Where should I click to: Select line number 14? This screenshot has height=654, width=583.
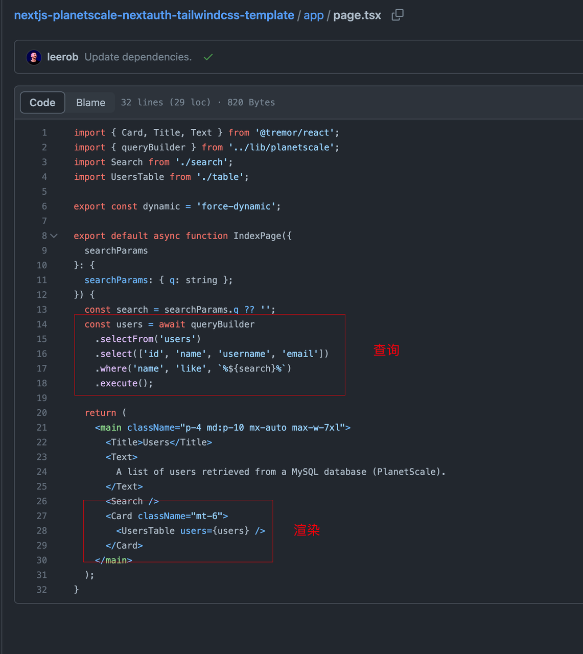coord(42,324)
